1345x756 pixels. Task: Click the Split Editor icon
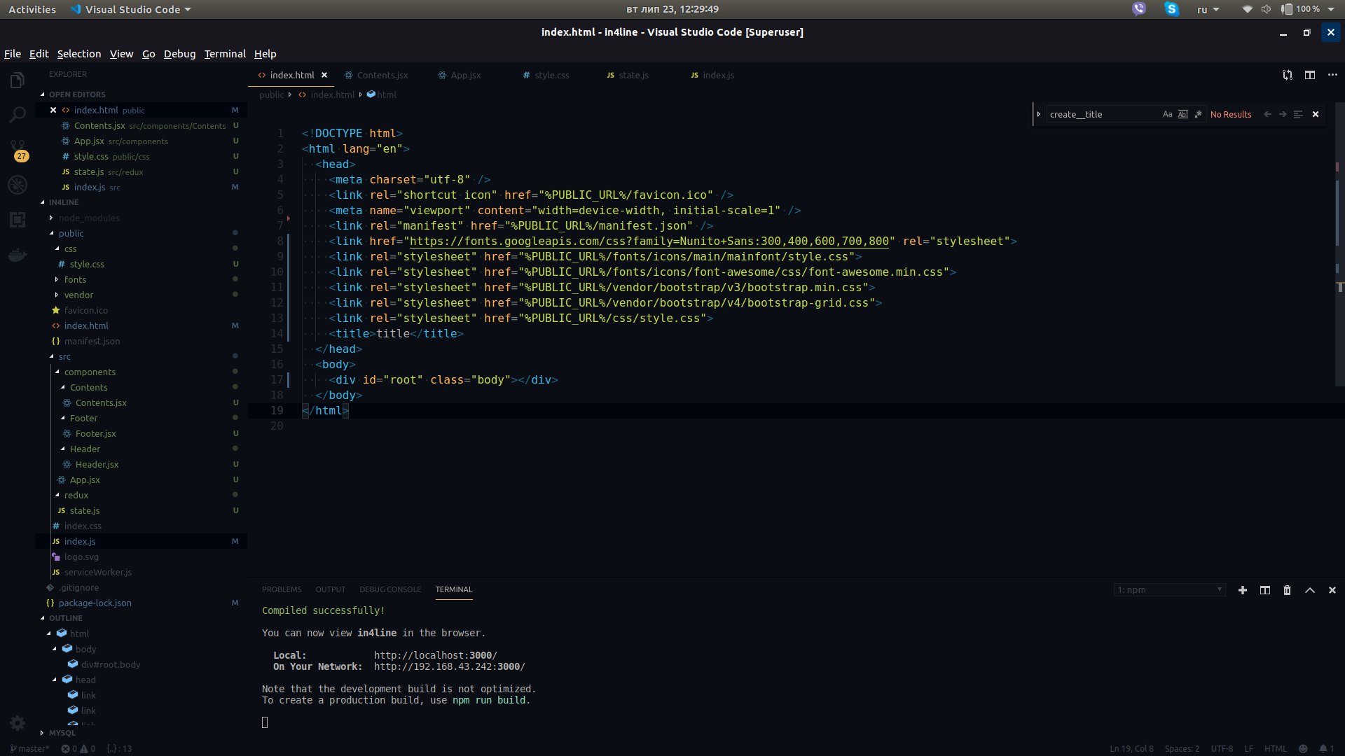(x=1309, y=75)
